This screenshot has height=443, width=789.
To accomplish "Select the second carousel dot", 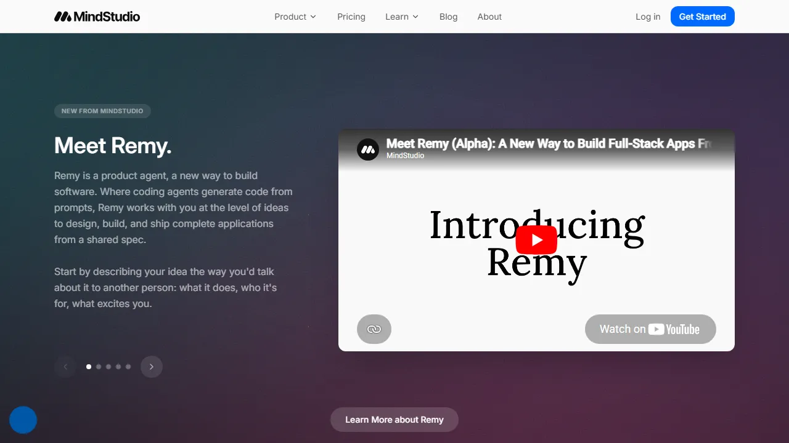I will [99, 367].
